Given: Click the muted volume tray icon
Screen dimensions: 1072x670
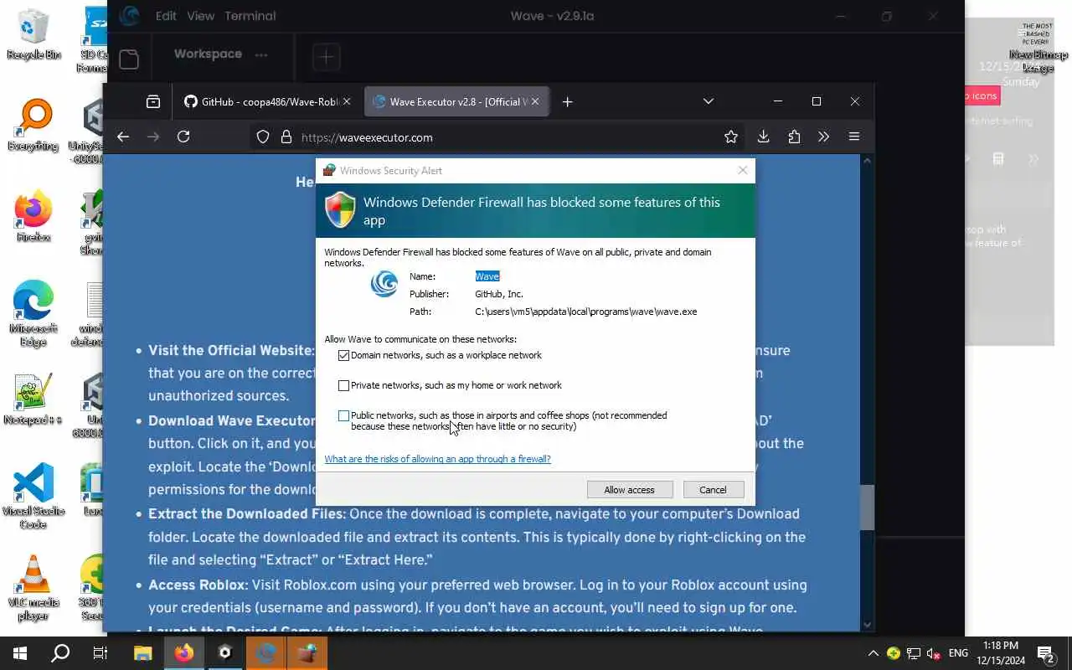Looking at the screenshot, I should pos(933,653).
